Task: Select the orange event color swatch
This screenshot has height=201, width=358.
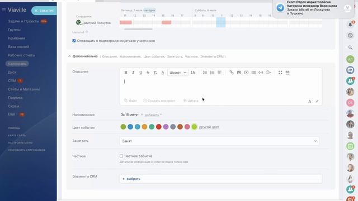Action: [x=144, y=127]
